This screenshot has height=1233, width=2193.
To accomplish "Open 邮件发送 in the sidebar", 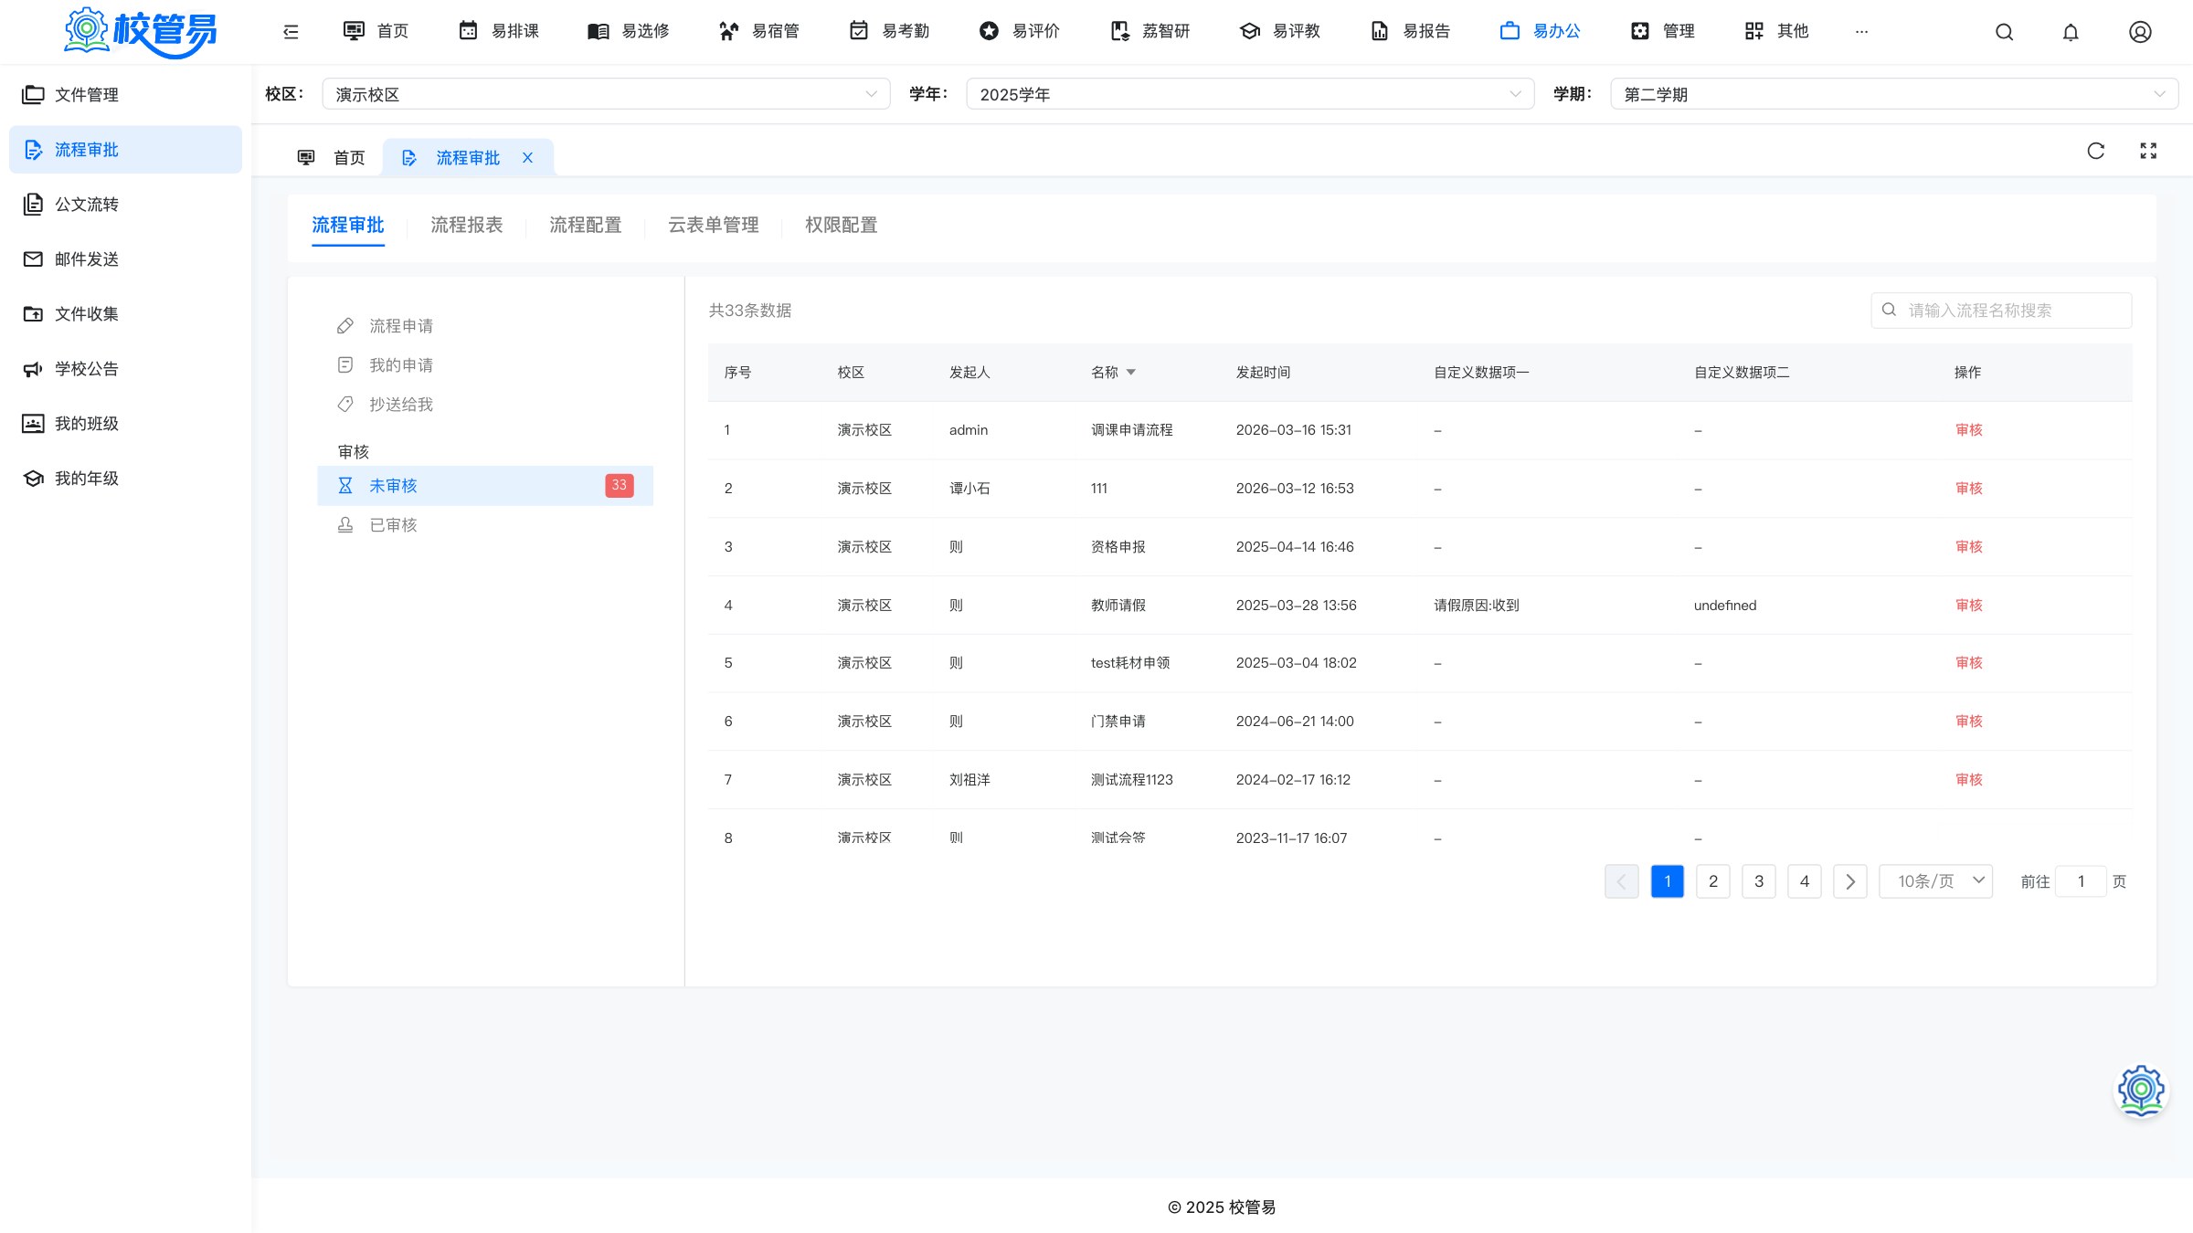I will (x=125, y=259).
